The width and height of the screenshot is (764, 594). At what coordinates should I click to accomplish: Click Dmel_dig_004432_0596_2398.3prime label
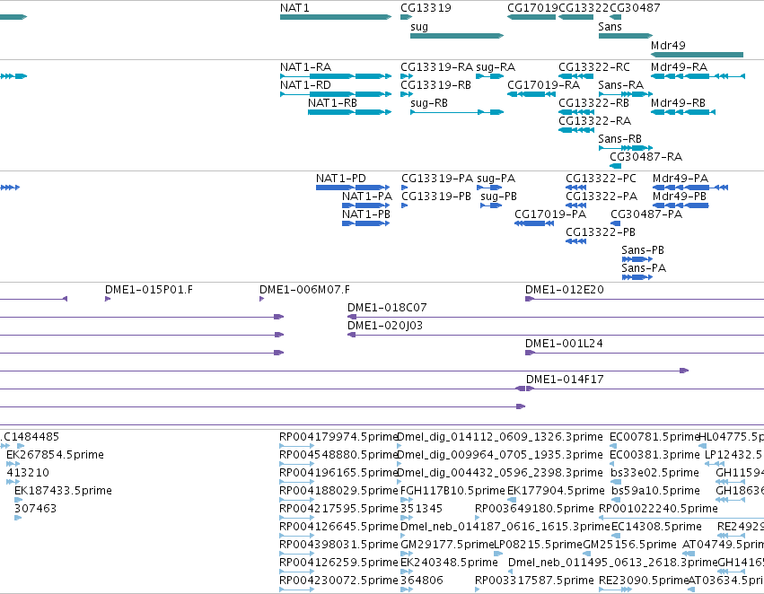[x=500, y=473]
